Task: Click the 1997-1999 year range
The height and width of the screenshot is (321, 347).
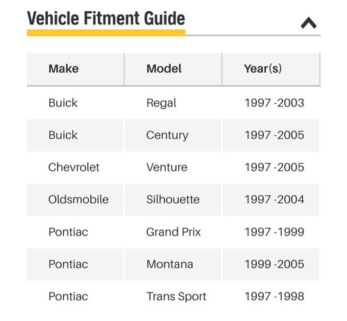Action: pos(274,232)
